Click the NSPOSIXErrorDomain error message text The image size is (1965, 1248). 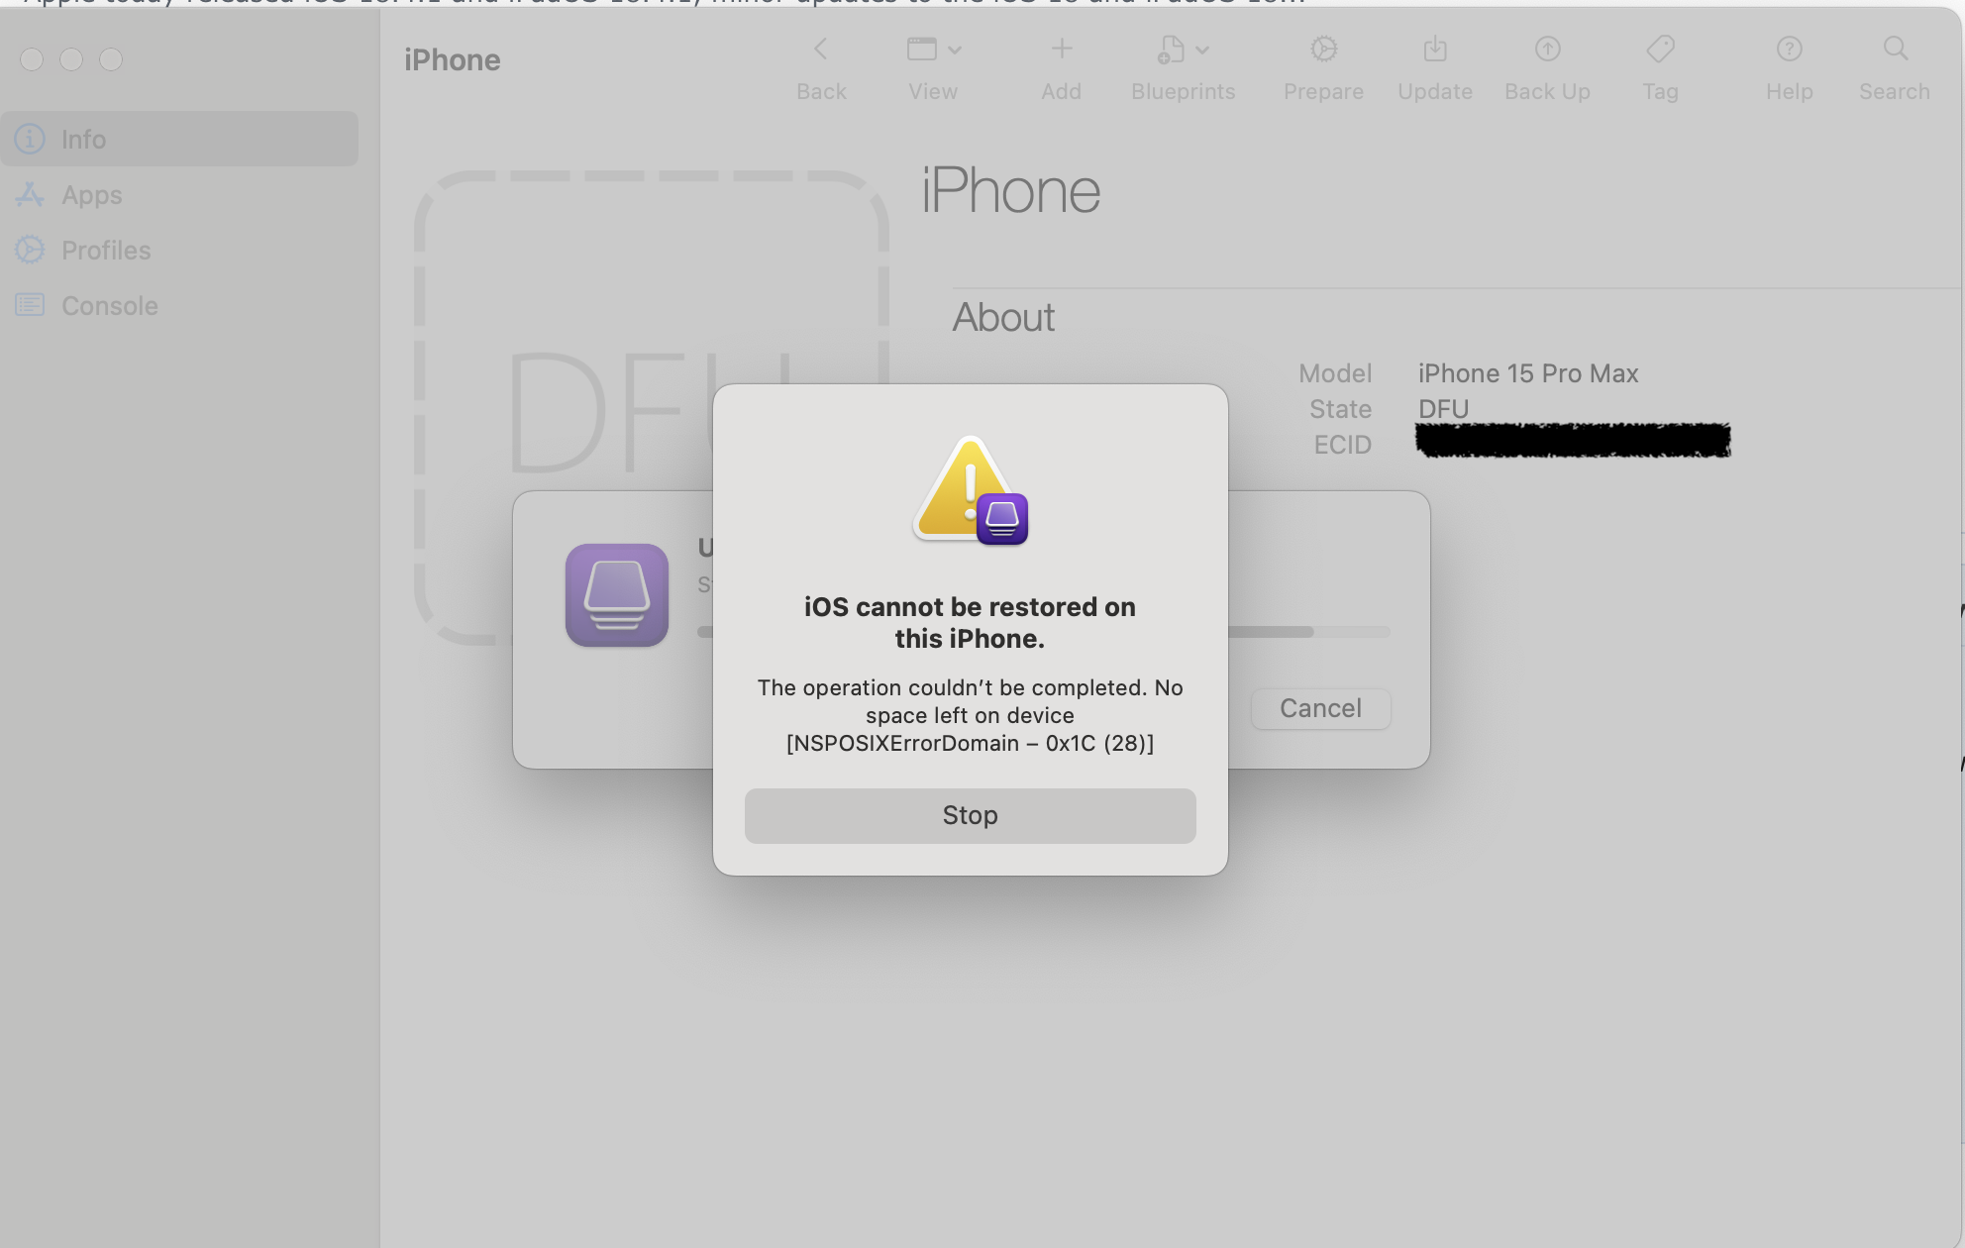click(970, 715)
